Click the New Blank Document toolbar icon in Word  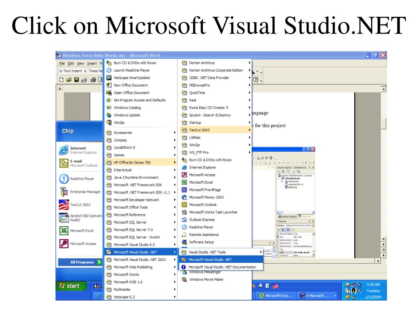[62, 80]
